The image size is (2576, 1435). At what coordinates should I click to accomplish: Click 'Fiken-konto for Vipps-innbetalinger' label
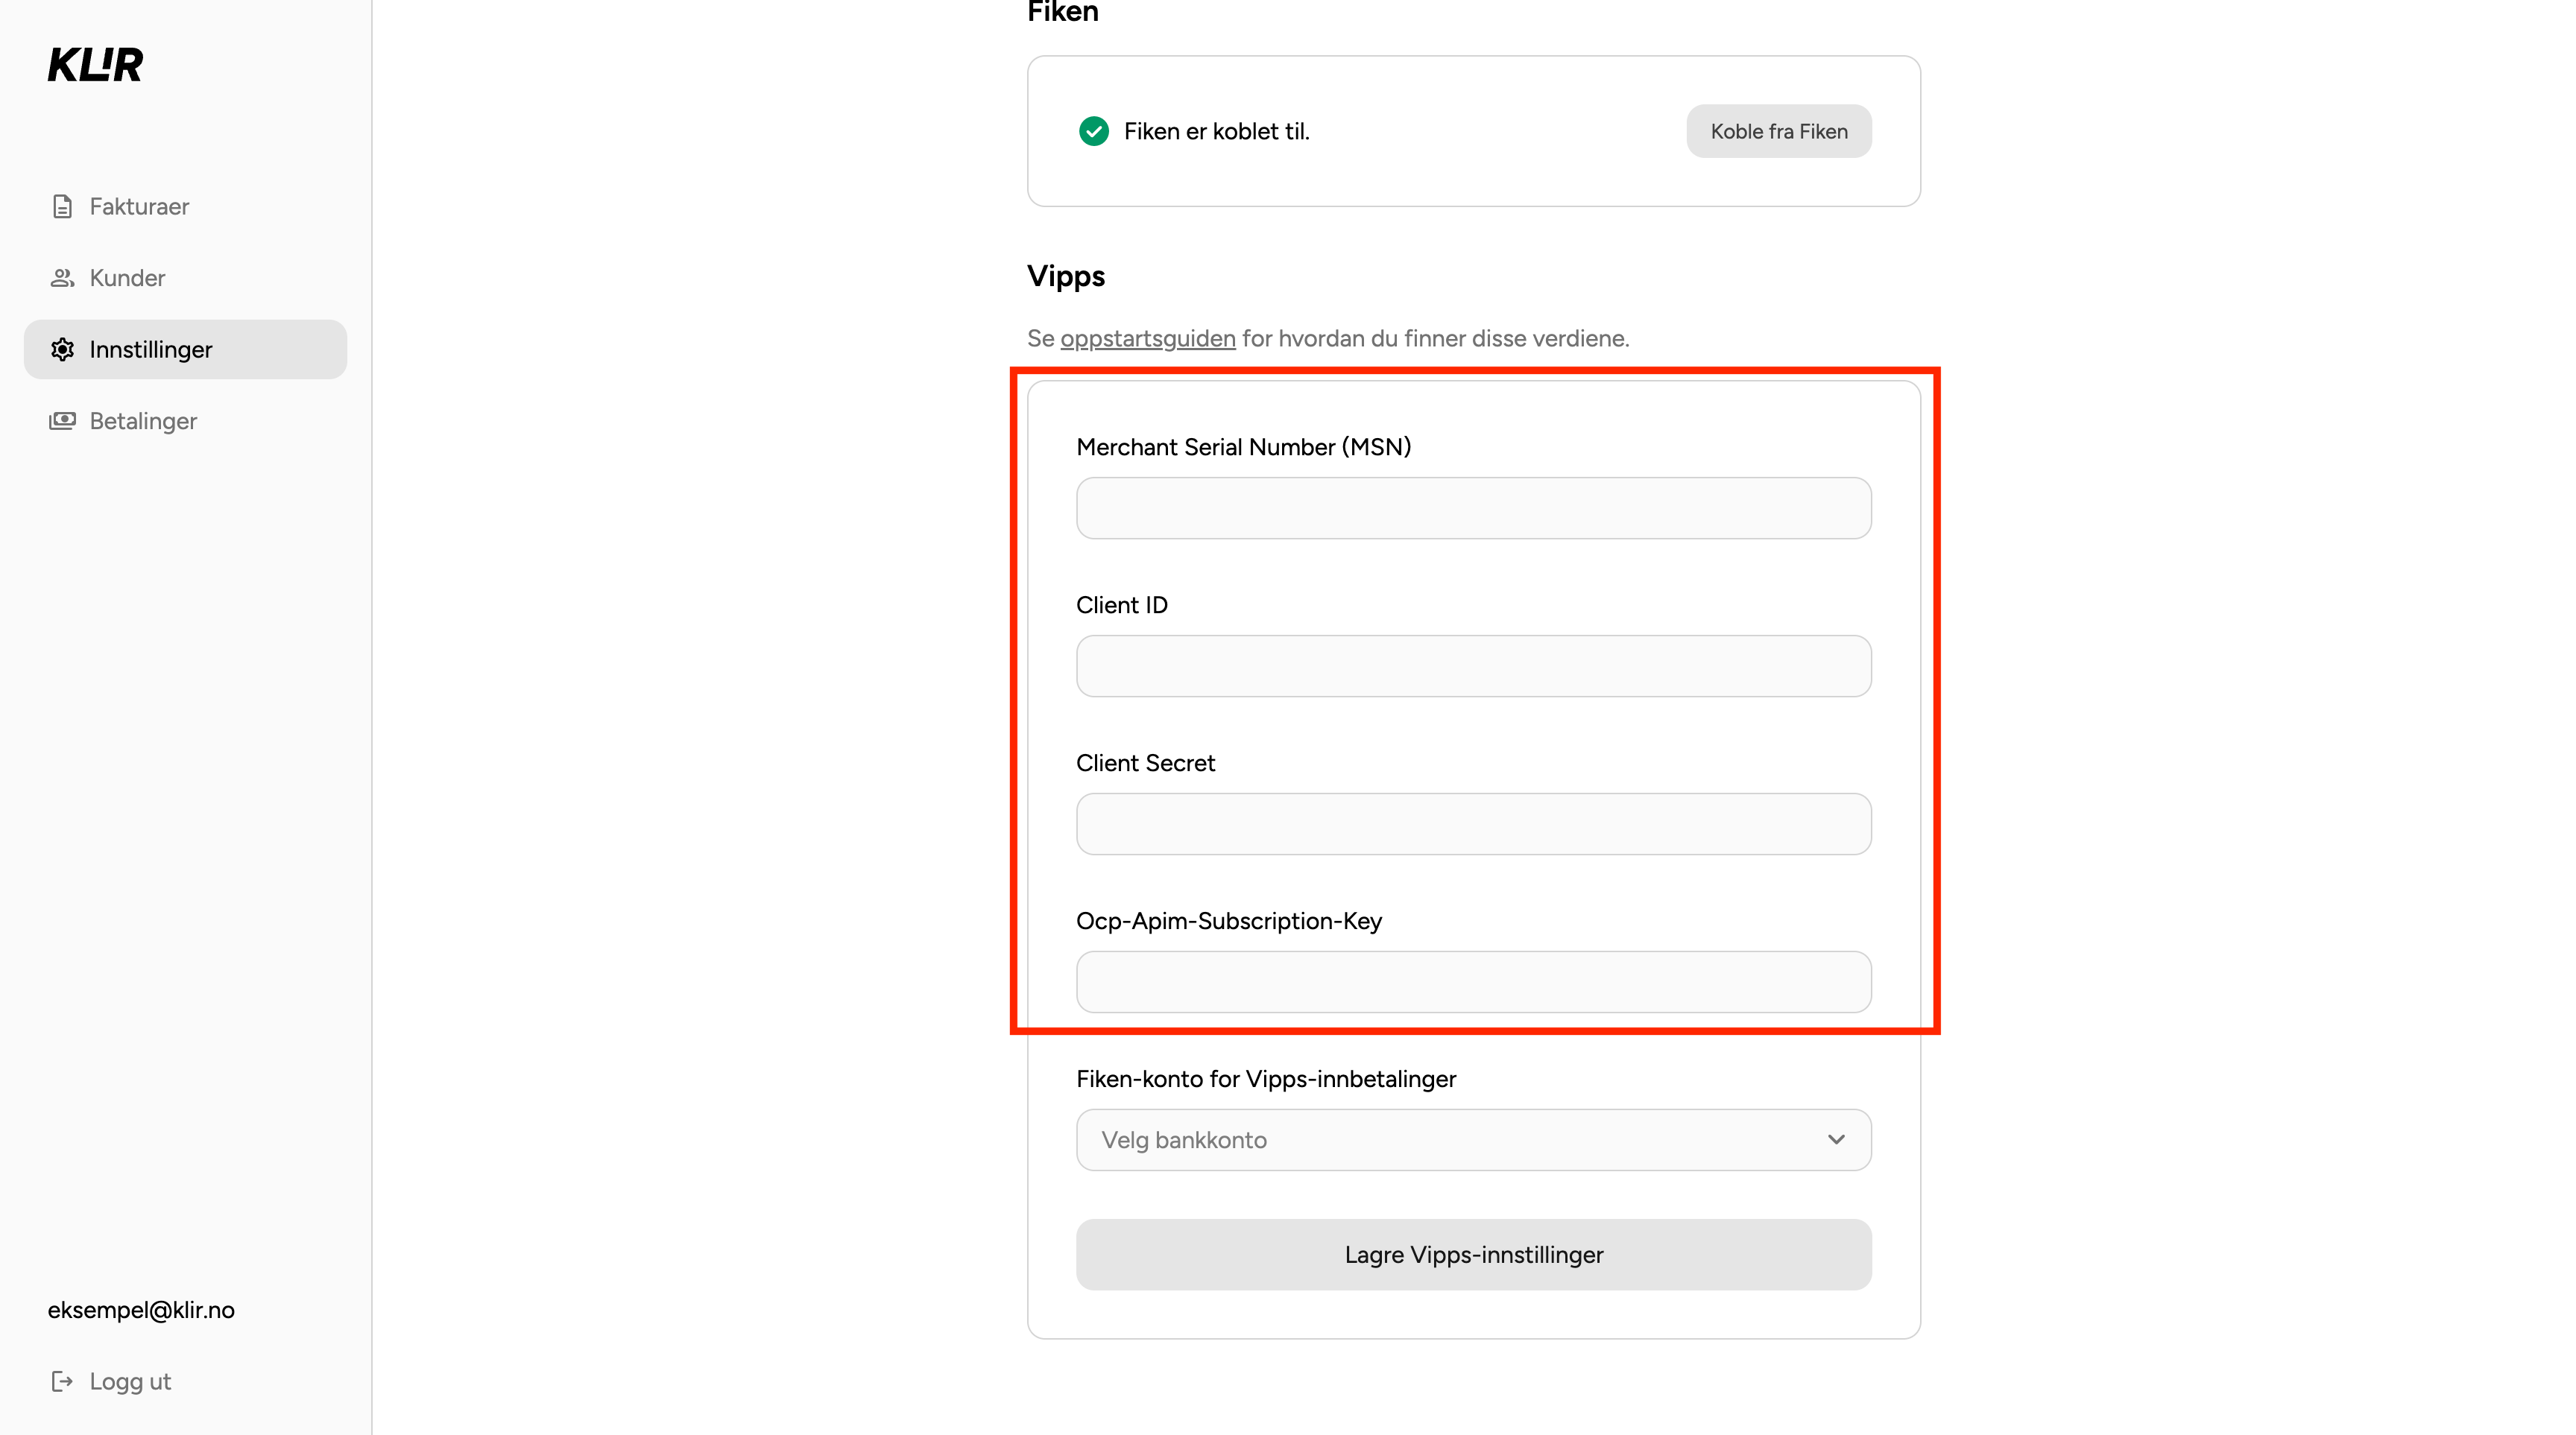coord(1266,1080)
